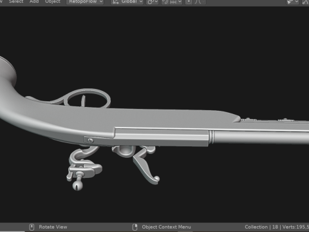Open the Global transform orientation dropdown
This screenshot has width=309, height=232.
(127, 2)
